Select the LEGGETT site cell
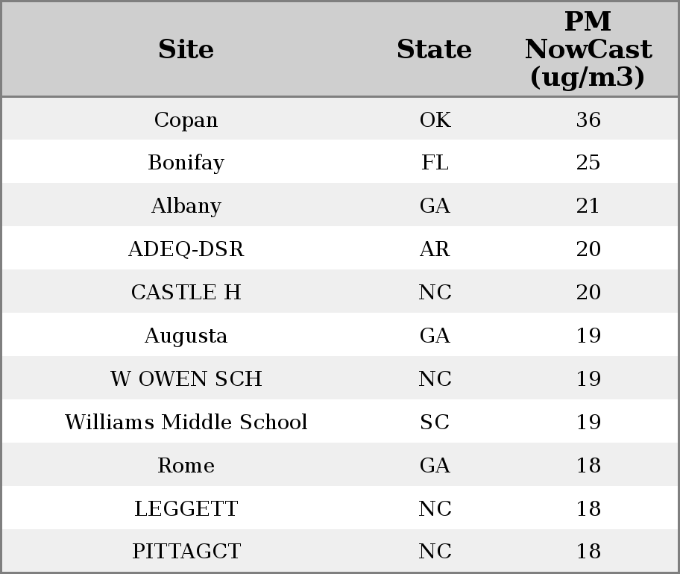Viewport: 680px width, 574px height. point(186,509)
